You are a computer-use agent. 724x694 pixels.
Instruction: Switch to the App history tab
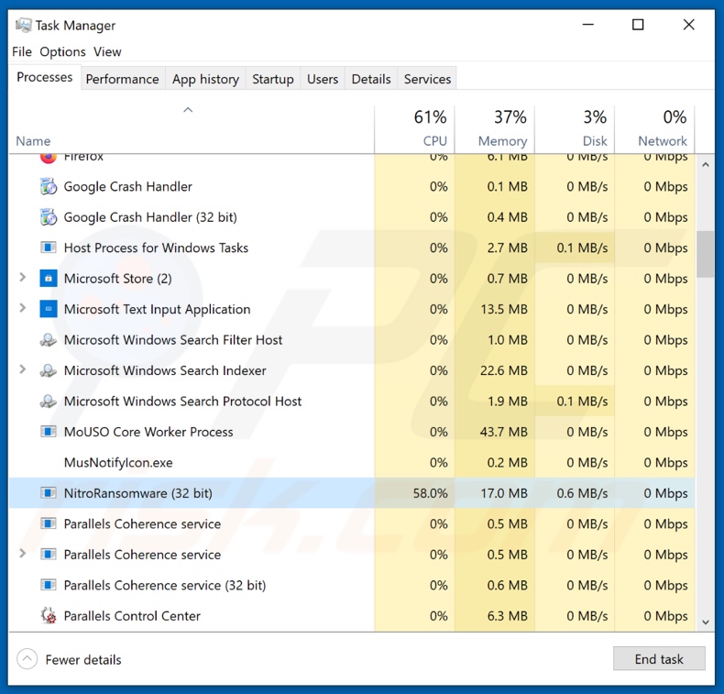pos(205,79)
